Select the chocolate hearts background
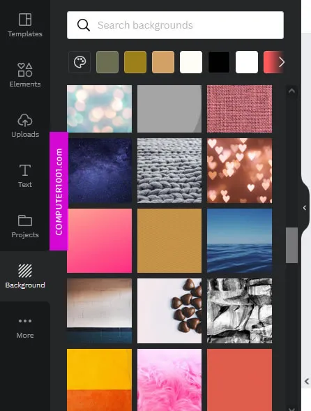311x411 pixels. click(169, 311)
